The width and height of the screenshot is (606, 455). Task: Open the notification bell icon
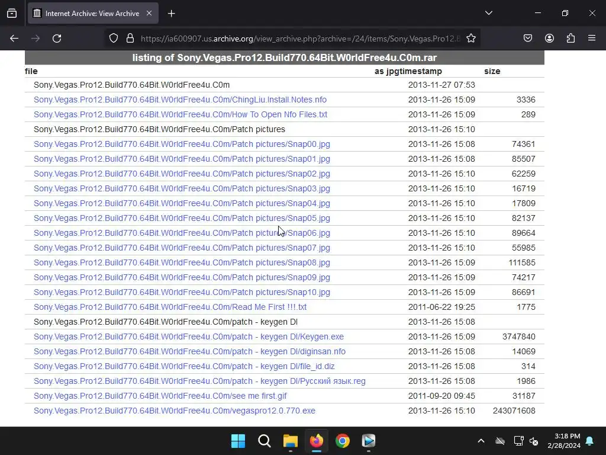coord(590,441)
